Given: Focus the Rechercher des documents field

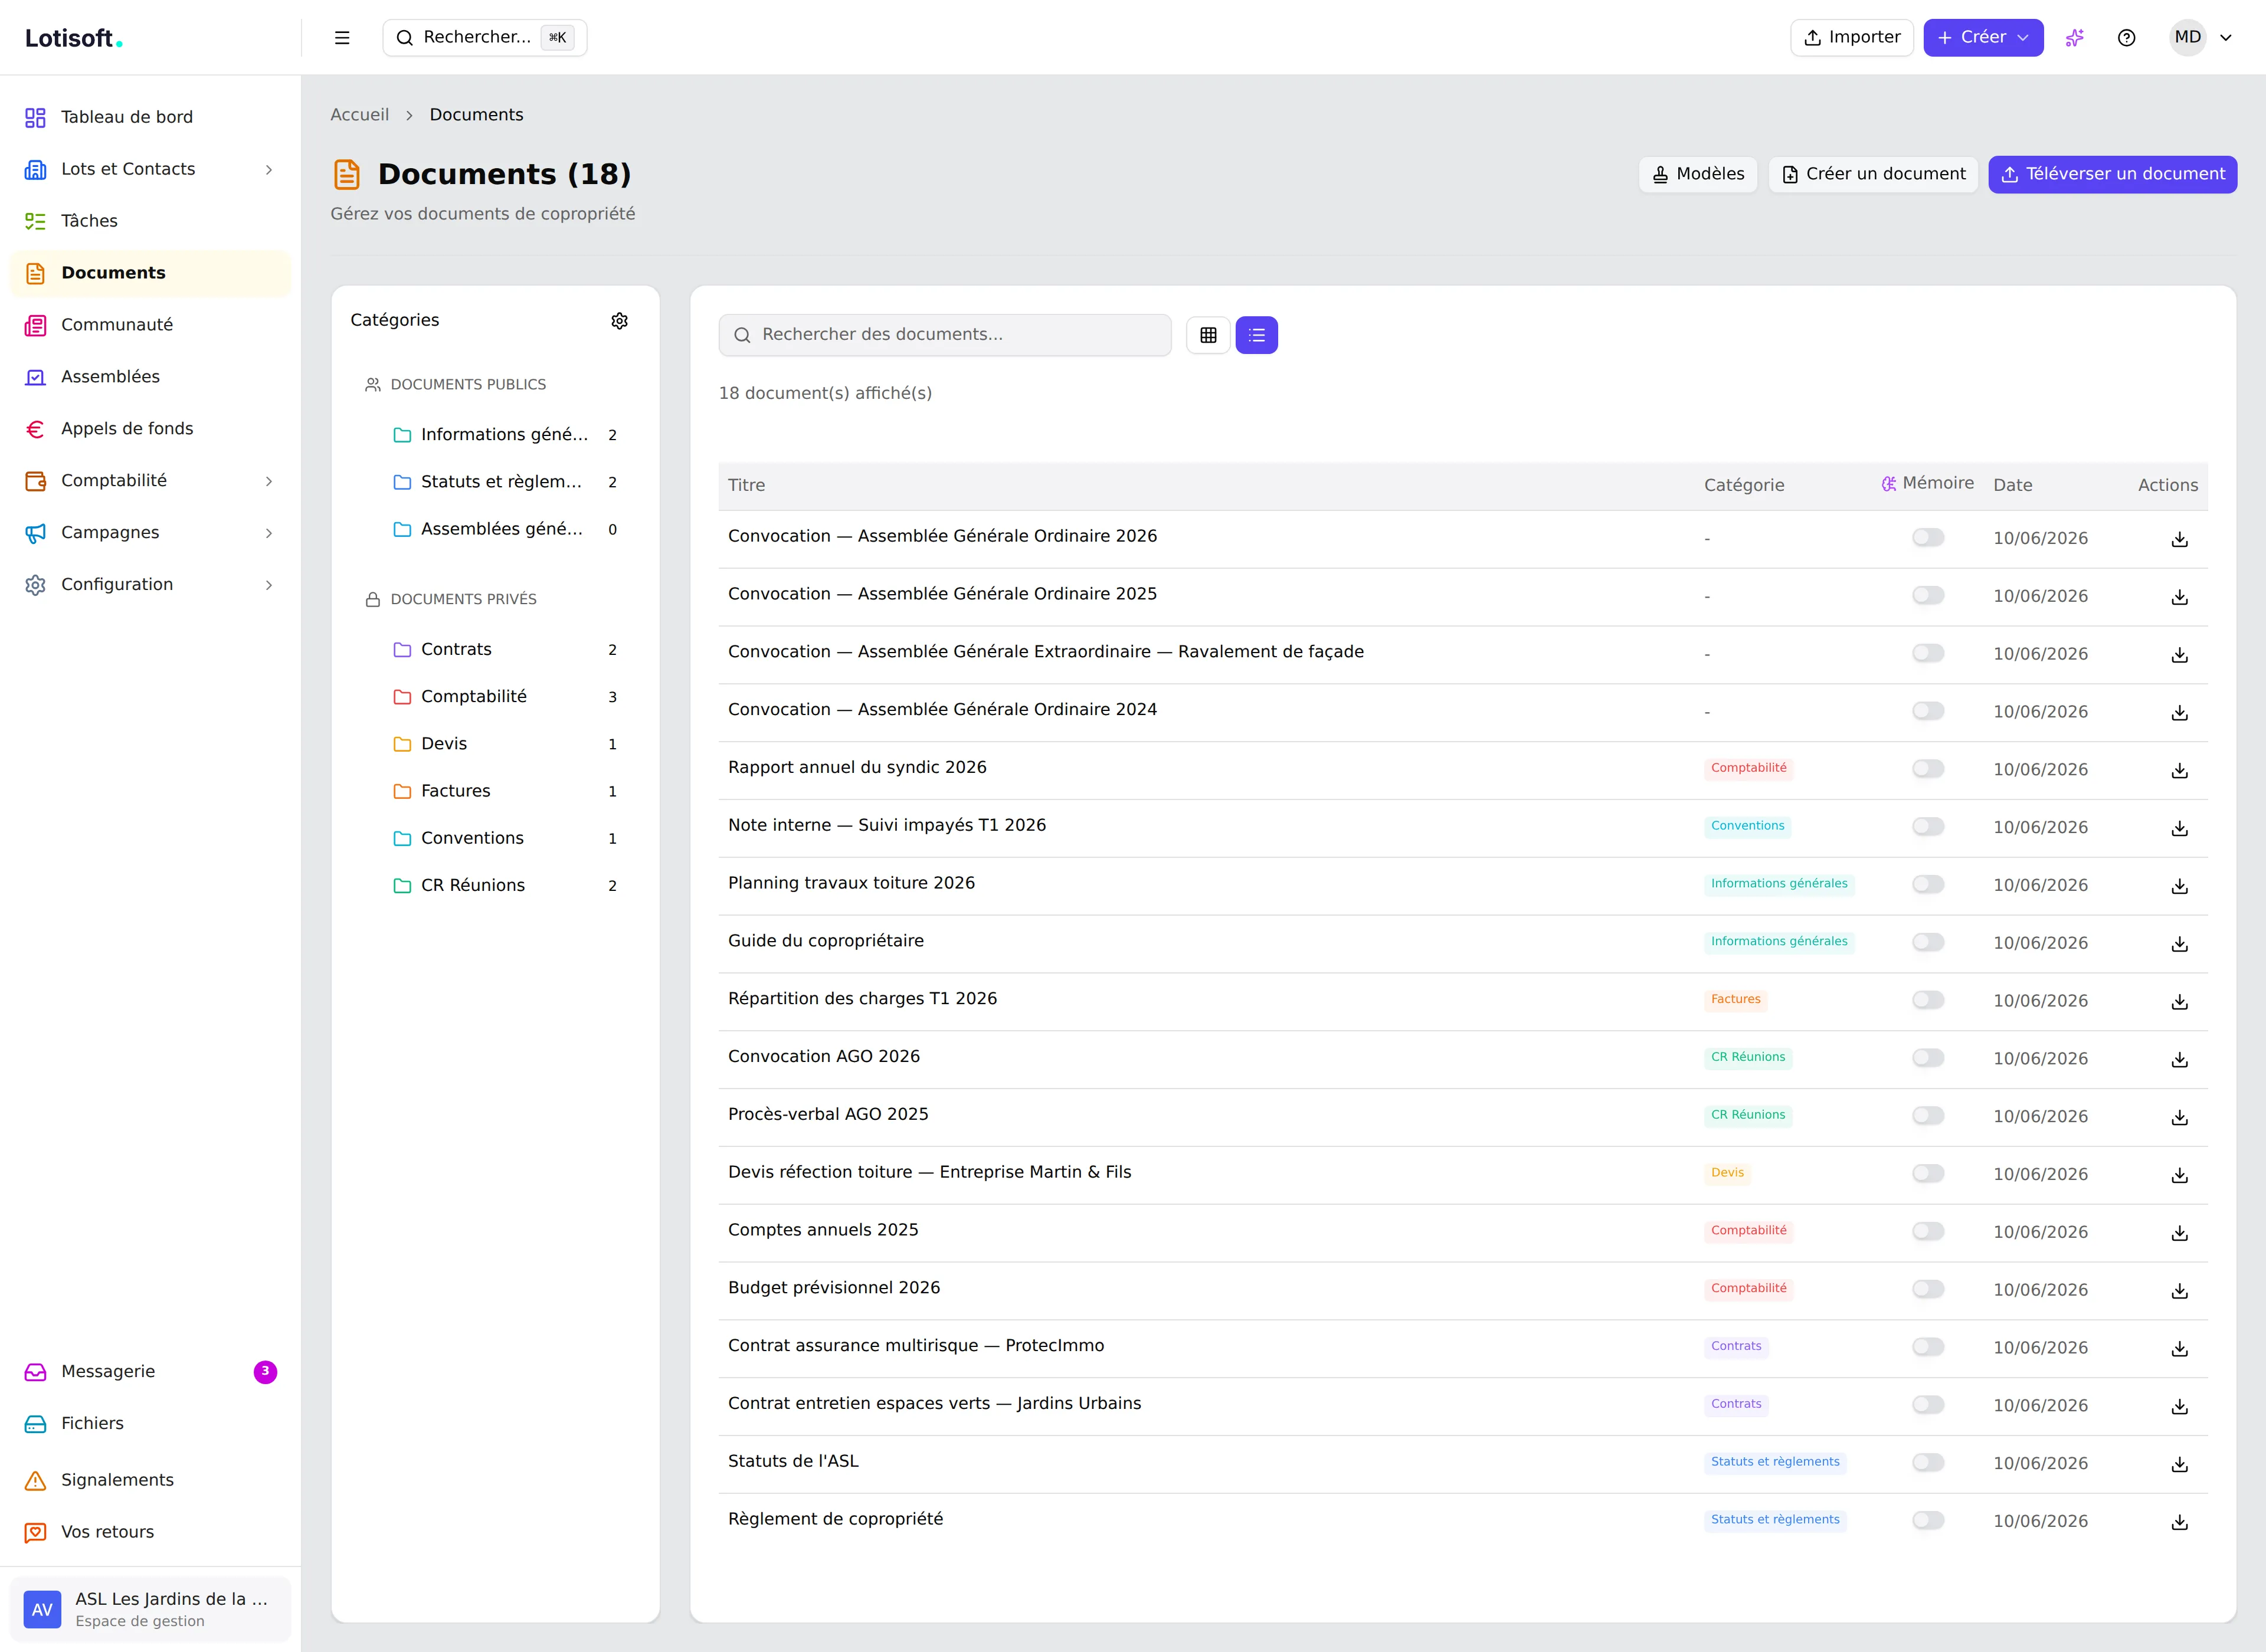Looking at the screenshot, I should tap(945, 335).
